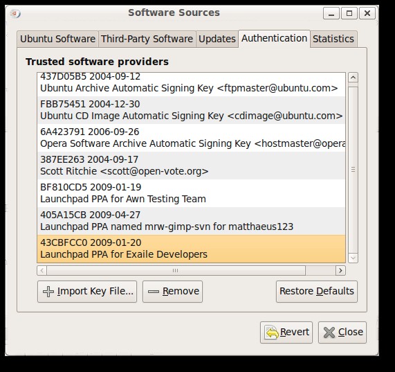Screen dimensions: 395x372
Task: Select the Authentication tab
Action: click(x=274, y=39)
